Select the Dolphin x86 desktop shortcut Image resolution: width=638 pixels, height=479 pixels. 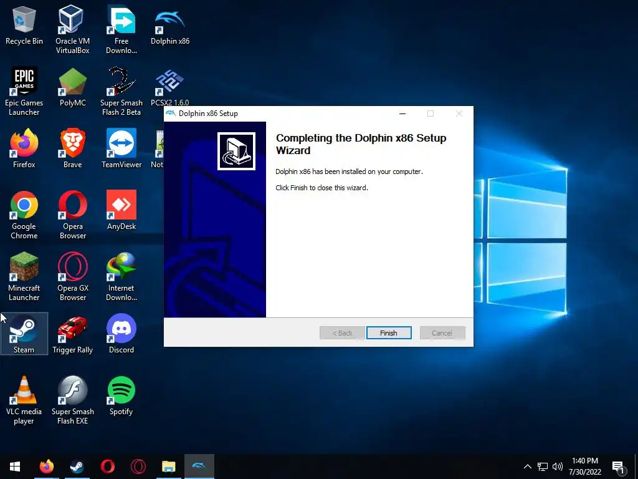point(170,26)
